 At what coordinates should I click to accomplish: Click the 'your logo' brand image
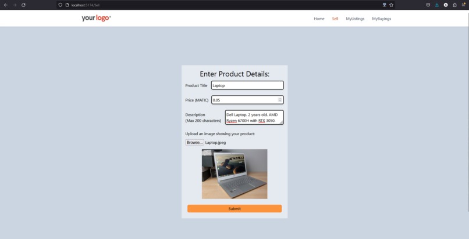96,18
